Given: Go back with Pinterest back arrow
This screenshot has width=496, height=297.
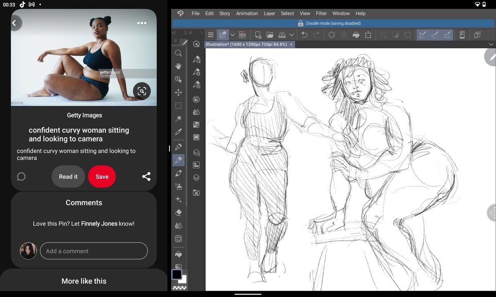Looking at the screenshot, I should pos(14,23).
